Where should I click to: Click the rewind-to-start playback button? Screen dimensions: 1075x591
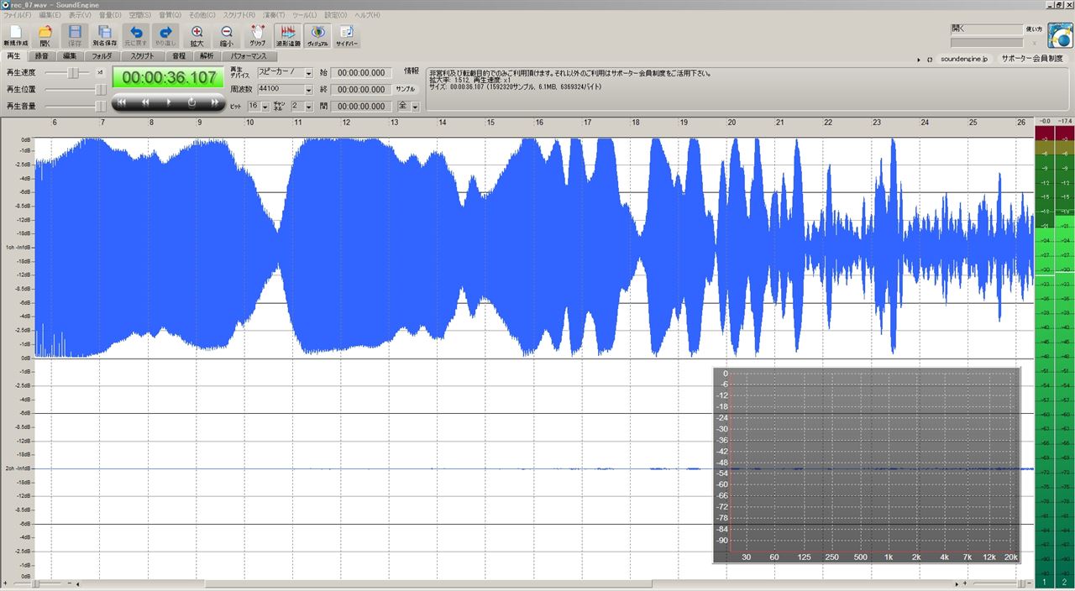[121, 102]
